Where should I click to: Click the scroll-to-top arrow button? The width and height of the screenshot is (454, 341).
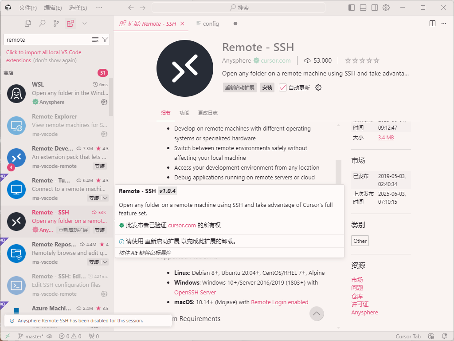[317, 314]
